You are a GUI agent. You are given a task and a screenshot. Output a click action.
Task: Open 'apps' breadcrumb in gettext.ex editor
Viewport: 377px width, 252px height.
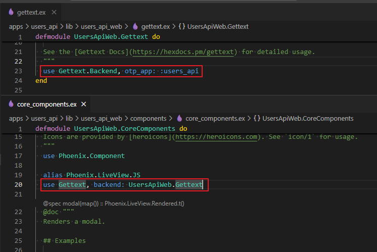click(x=16, y=26)
